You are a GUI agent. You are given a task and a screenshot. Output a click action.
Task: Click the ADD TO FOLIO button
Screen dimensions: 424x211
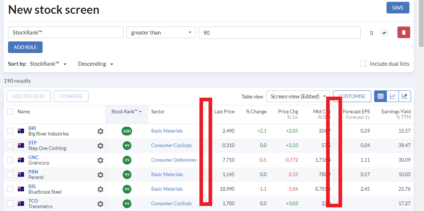click(x=29, y=96)
